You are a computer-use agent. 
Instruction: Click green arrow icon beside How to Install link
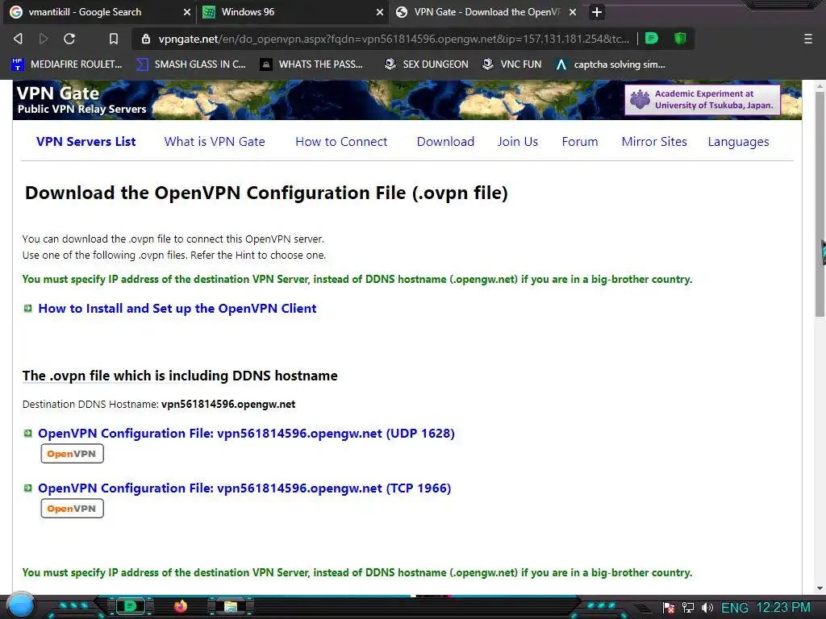pyautogui.click(x=28, y=309)
